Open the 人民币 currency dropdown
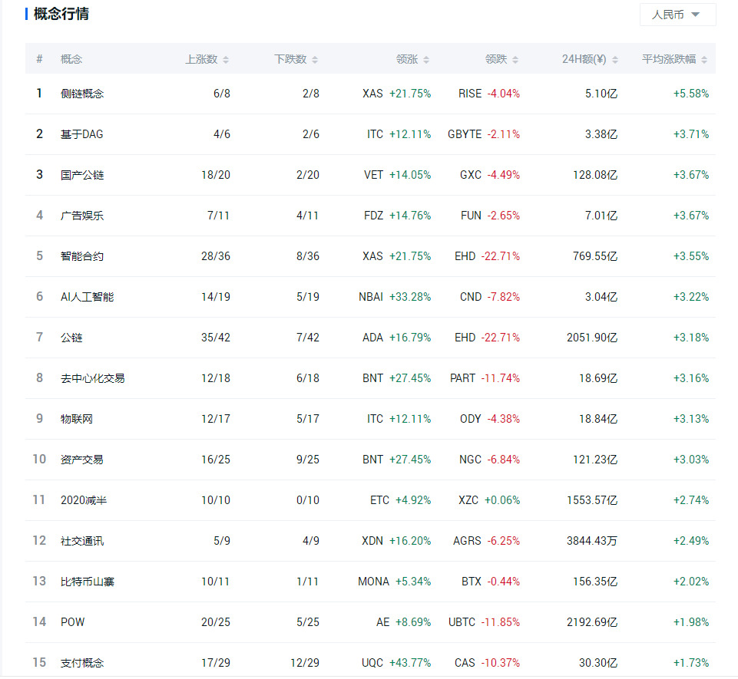Image resolution: width=738 pixels, height=679 pixels. point(677,15)
